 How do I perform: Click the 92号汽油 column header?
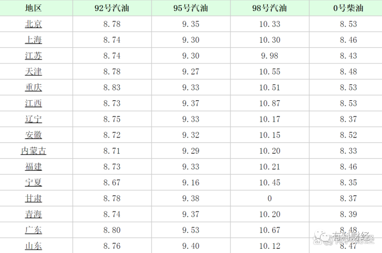(112, 8)
